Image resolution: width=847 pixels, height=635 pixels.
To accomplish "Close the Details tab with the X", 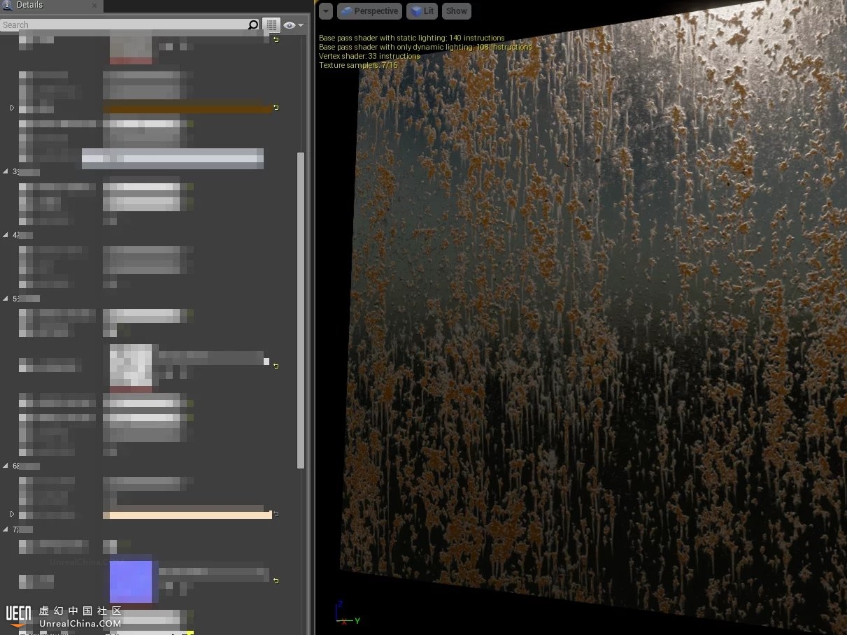I will tap(94, 6).
